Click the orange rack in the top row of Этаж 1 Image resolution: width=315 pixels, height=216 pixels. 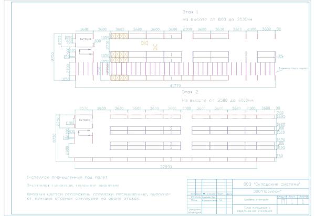pos(119,37)
